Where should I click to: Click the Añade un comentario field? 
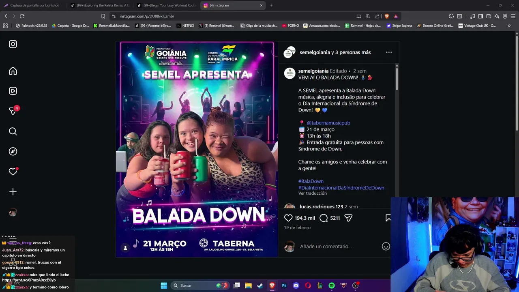(339, 246)
